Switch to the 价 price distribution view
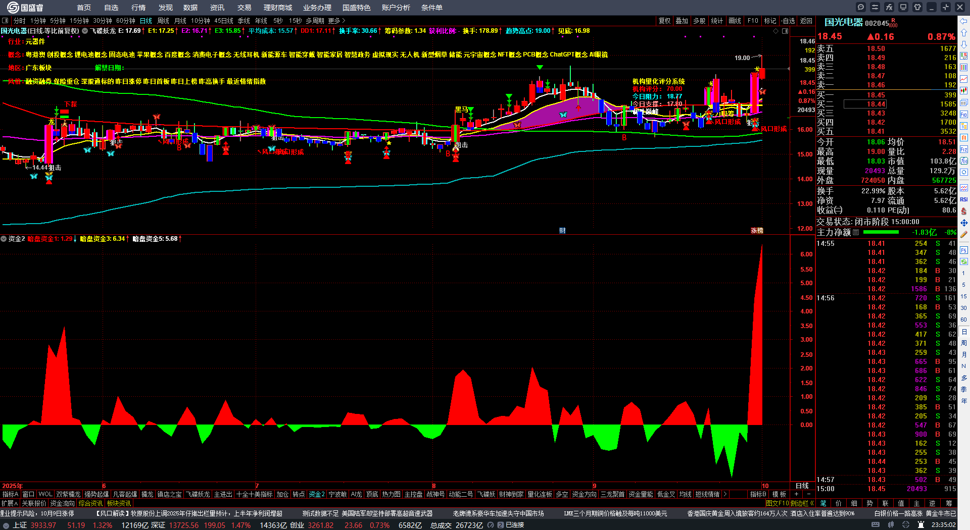This screenshot has height=530, width=970. 839,503
